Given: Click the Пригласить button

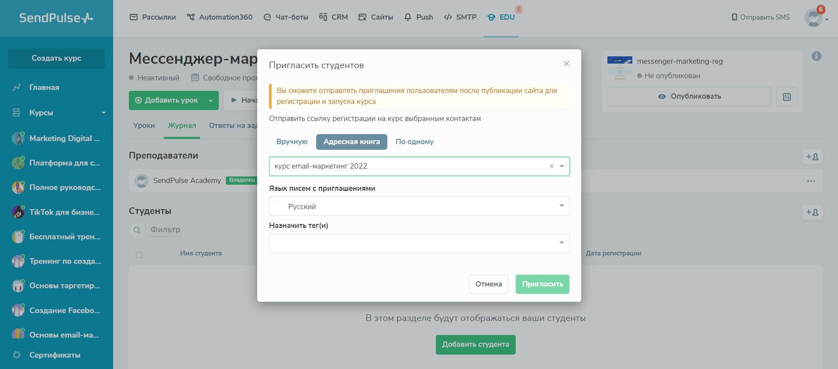Looking at the screenshot, I should point(542,284).
